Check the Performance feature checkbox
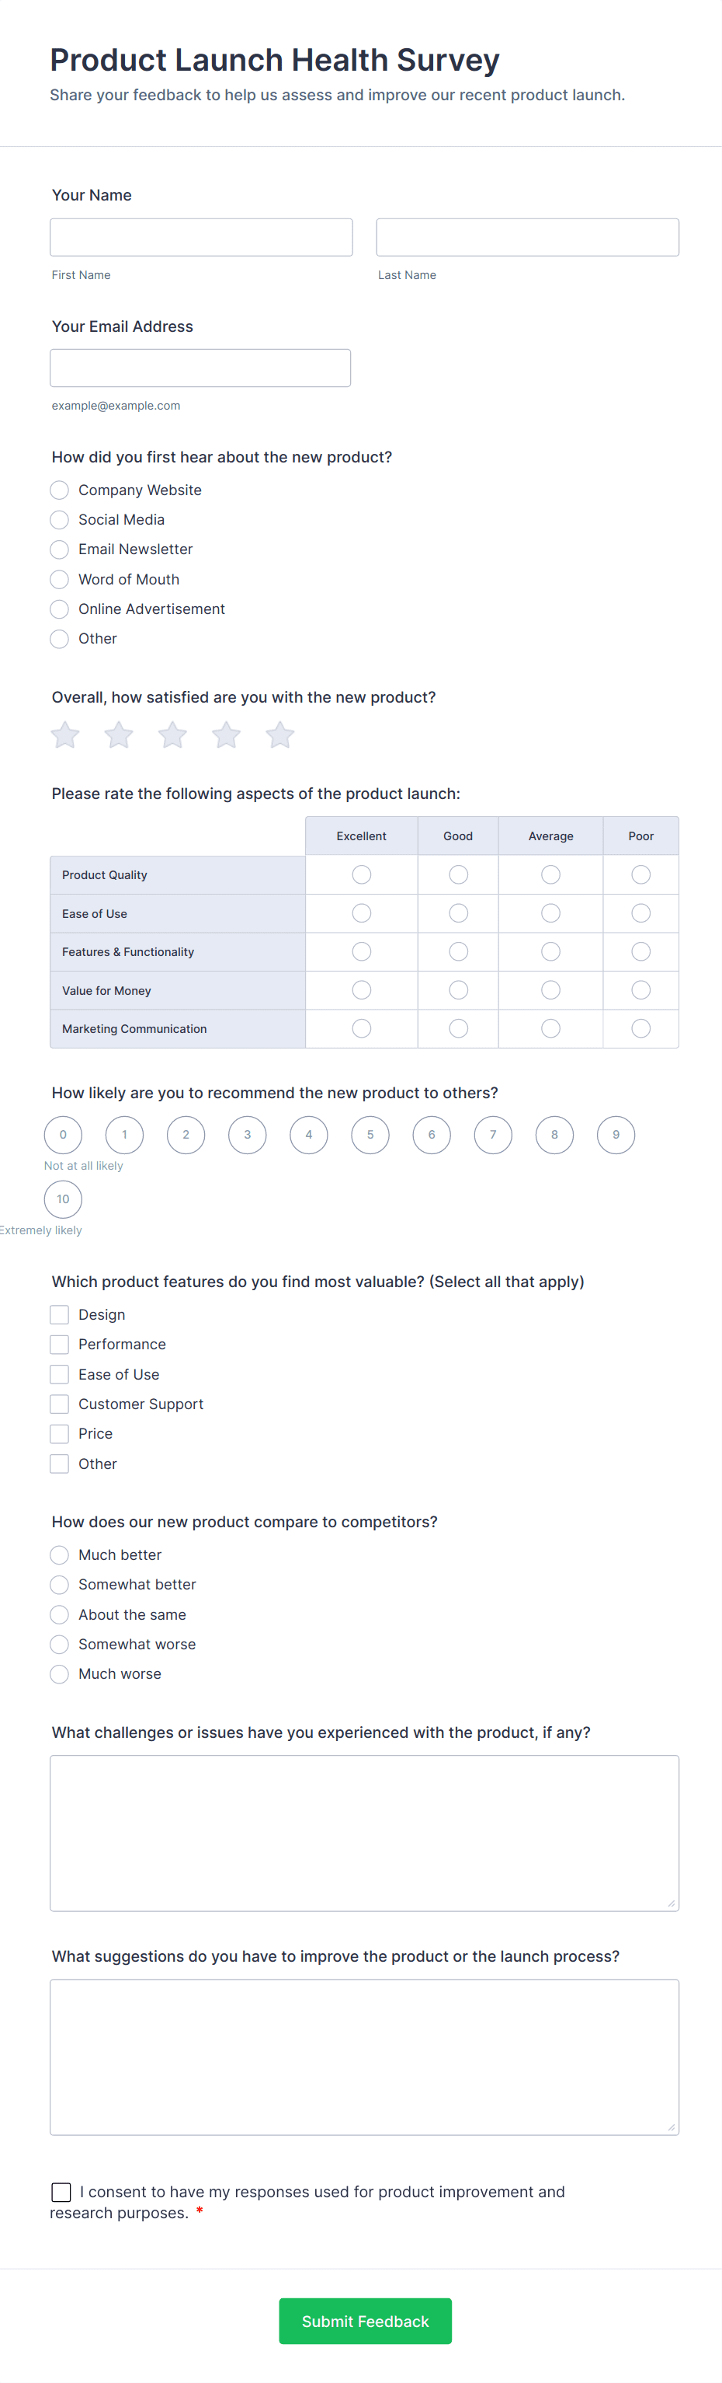 (59, 1345)
